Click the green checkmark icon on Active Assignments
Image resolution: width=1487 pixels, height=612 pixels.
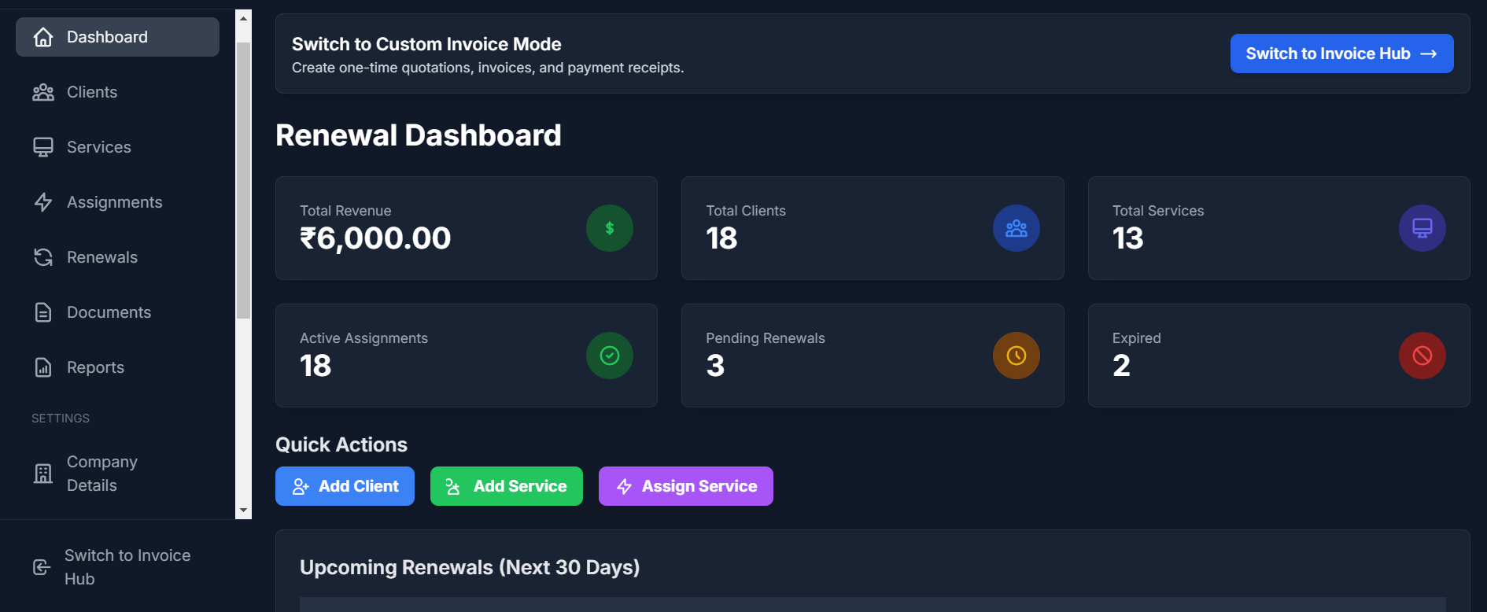pyautogui.click(x=610, y=356)
